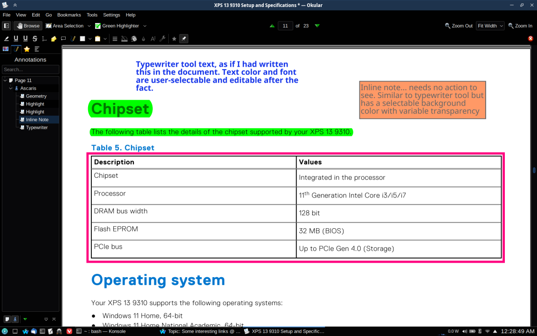Open the Fit Width zoom combo box
Viewport: 537px width, 336px height.
[490, 26]
